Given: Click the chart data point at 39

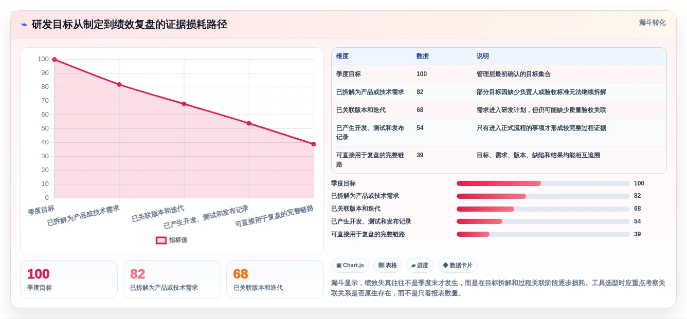Looking at the screenshot, I should (314, 144).
